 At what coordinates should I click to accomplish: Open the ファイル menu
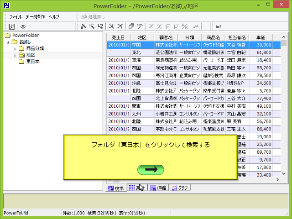16,17
